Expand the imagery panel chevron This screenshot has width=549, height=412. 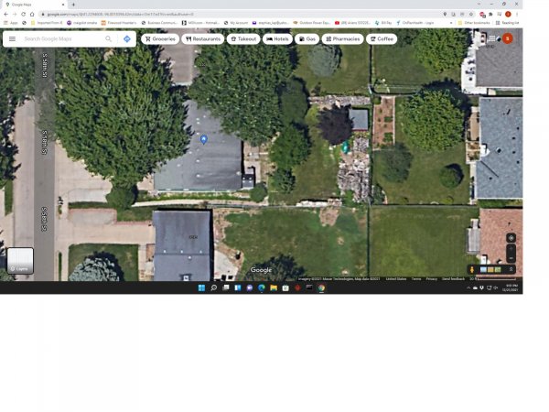click(x=511, y=269)
